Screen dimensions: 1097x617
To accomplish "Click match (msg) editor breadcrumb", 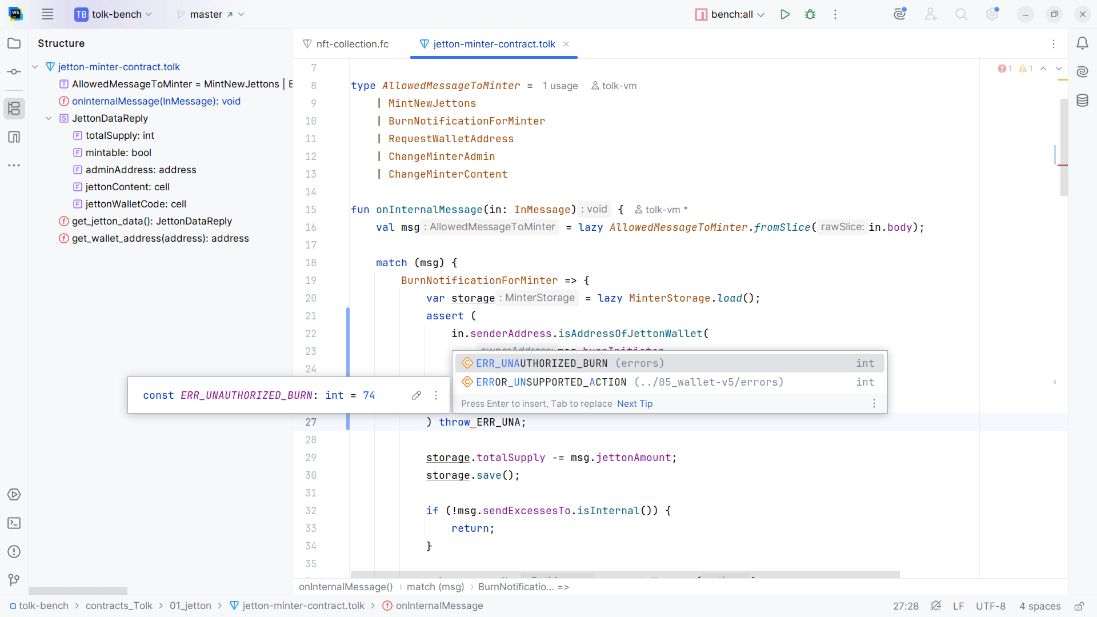I will pos(435,587).
